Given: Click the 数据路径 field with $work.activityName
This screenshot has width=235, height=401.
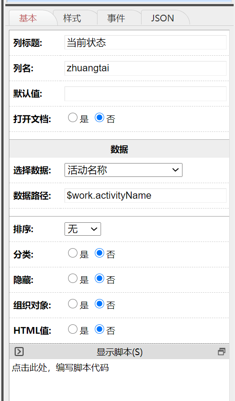Looking at the screenshot, I should (x=146, y=196).
